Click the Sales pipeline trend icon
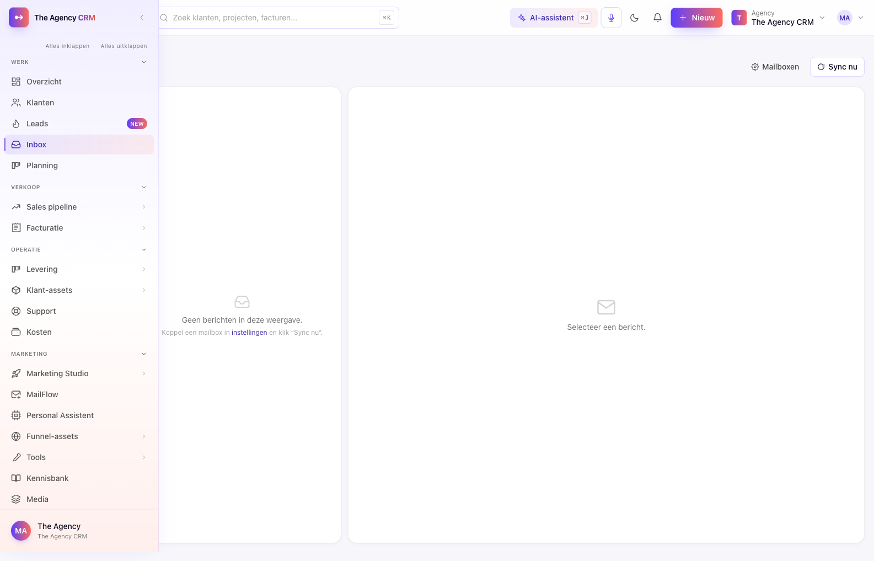Viewport: 874px width, 561px height. pos(16,207)
